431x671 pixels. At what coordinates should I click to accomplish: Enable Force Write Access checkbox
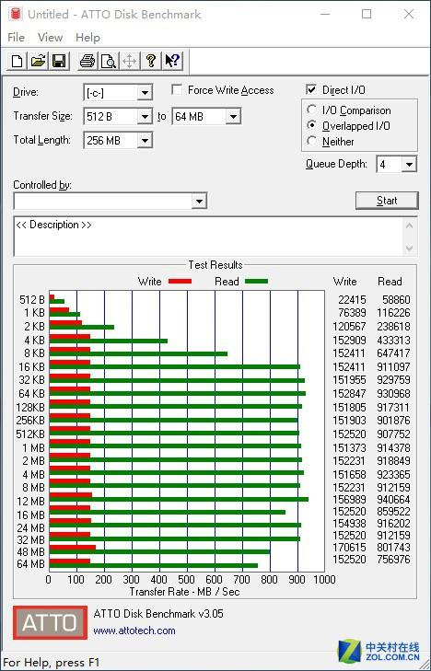(x=176, y=90)
